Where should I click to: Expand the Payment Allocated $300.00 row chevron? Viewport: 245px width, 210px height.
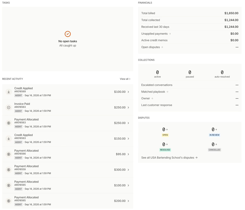tap(128, 170)
